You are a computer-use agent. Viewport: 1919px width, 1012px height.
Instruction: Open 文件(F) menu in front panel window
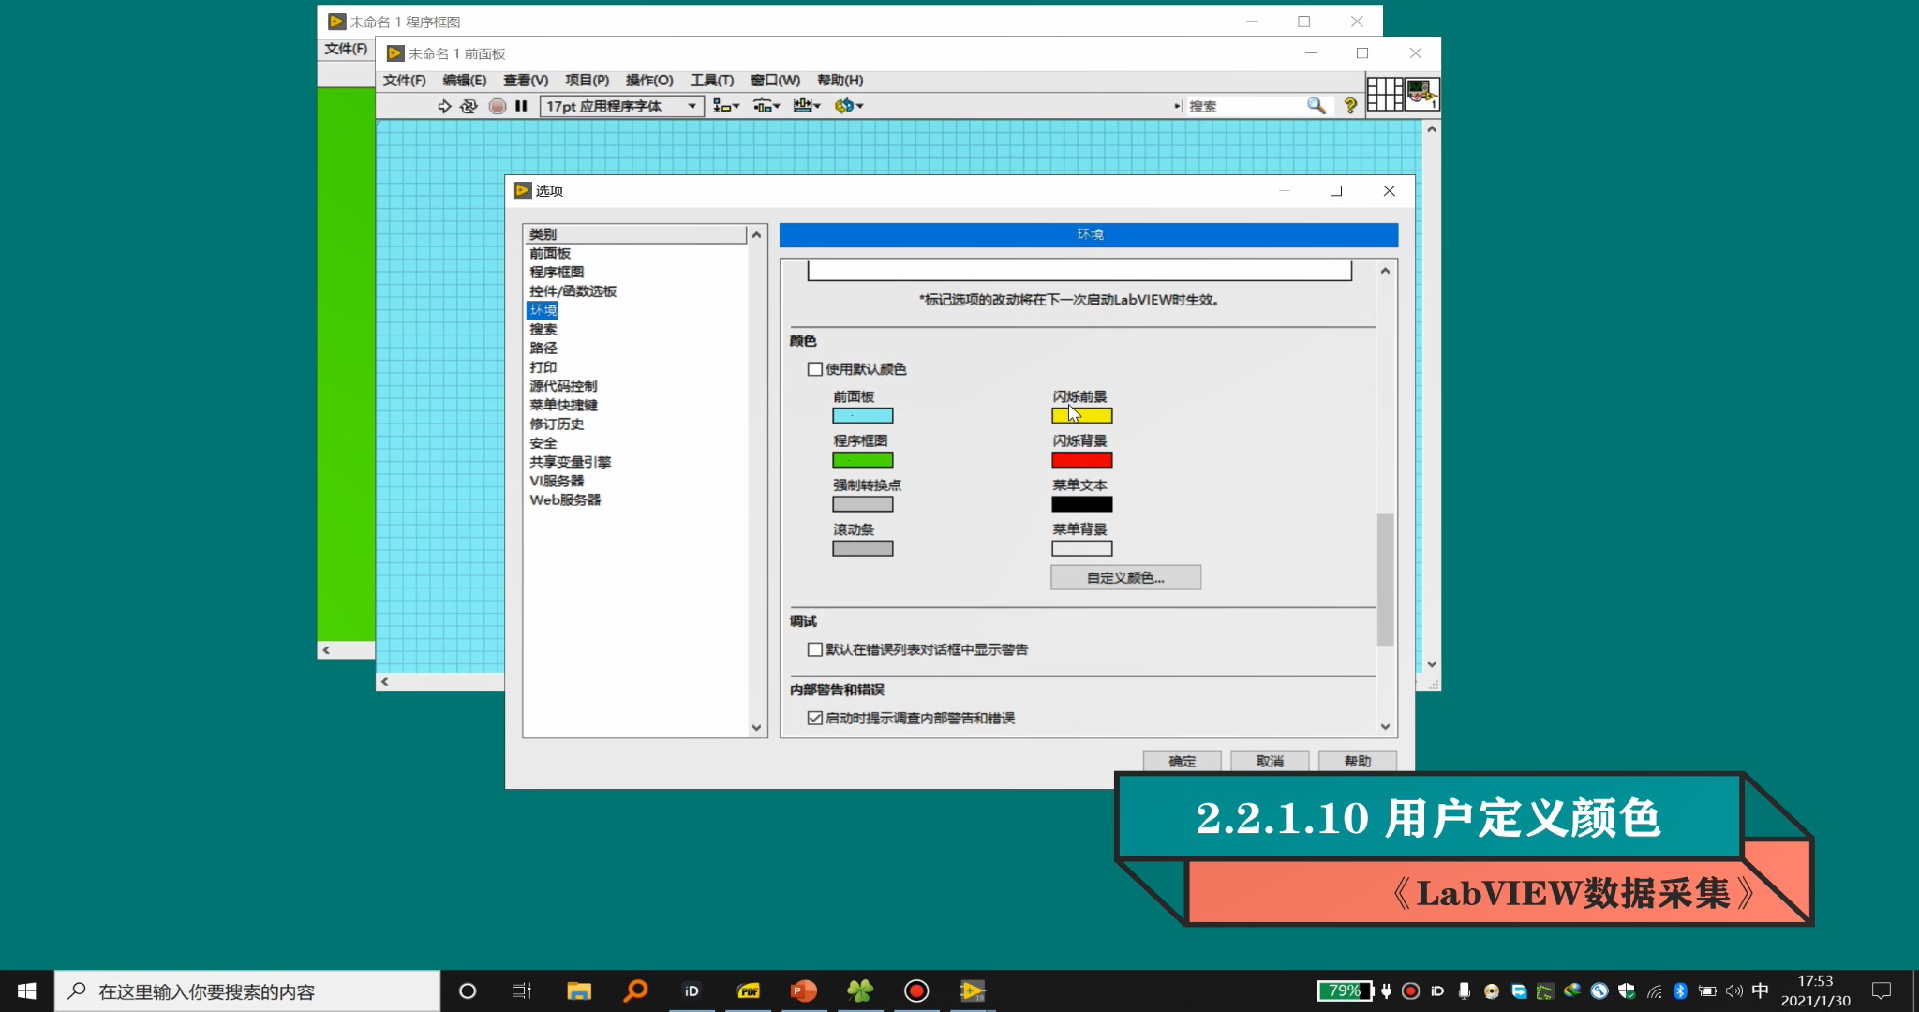[x=404, y=81]
